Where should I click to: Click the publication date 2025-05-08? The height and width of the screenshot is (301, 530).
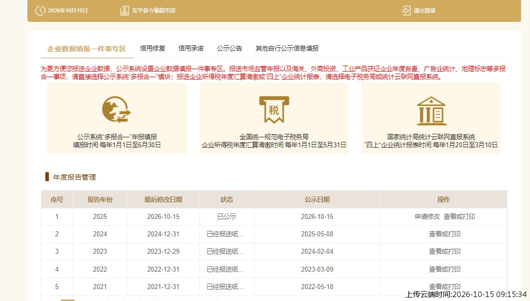pos(317,234)
